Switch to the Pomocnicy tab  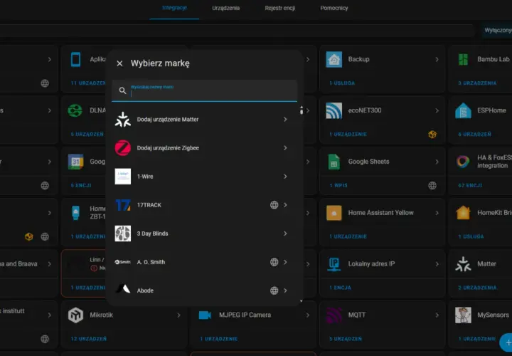(334, 8)
